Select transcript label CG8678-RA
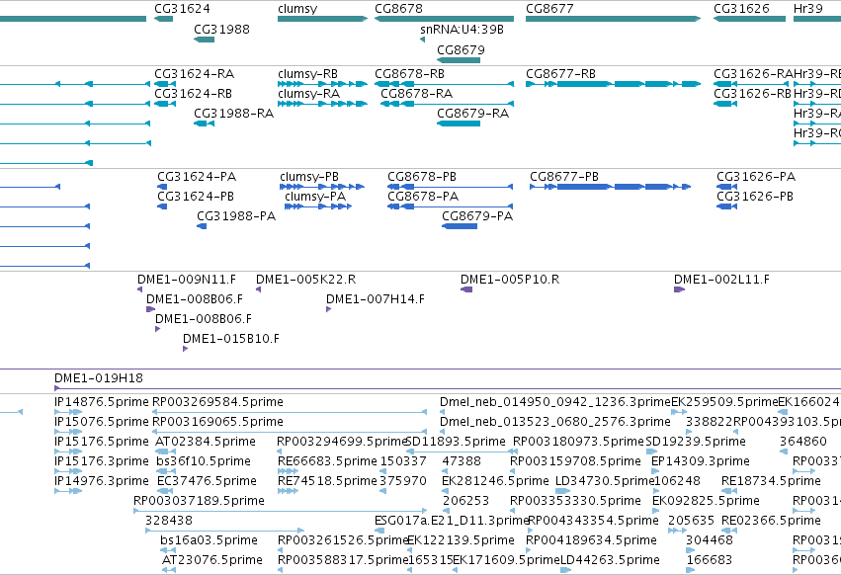The width and height of the screenshot is (841, 575). (417, 94)
